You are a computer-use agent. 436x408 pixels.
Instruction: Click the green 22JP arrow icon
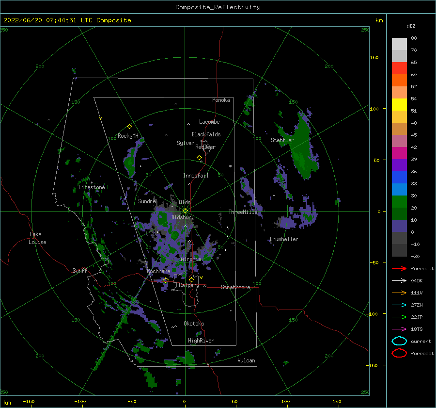[399, 317]
